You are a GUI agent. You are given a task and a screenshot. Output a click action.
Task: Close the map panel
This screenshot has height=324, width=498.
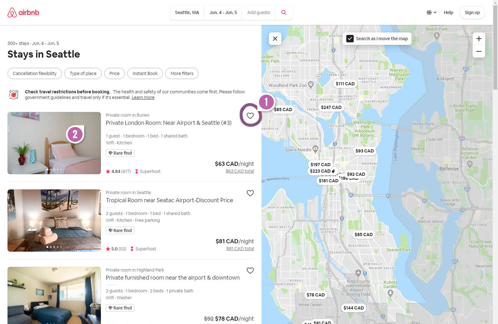point(275,39)
